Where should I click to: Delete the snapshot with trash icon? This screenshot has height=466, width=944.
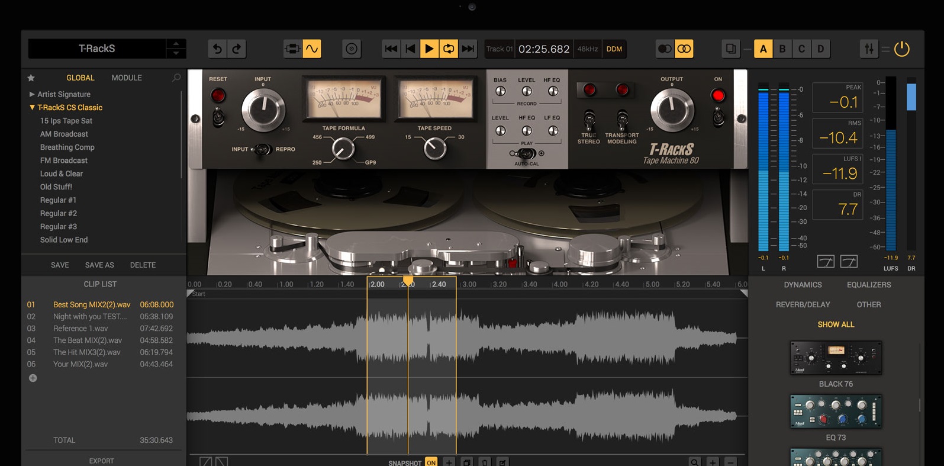pos(484,462)
